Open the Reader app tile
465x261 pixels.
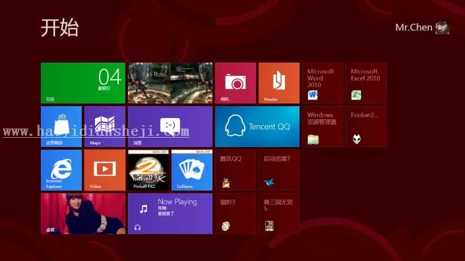point(279,83)
